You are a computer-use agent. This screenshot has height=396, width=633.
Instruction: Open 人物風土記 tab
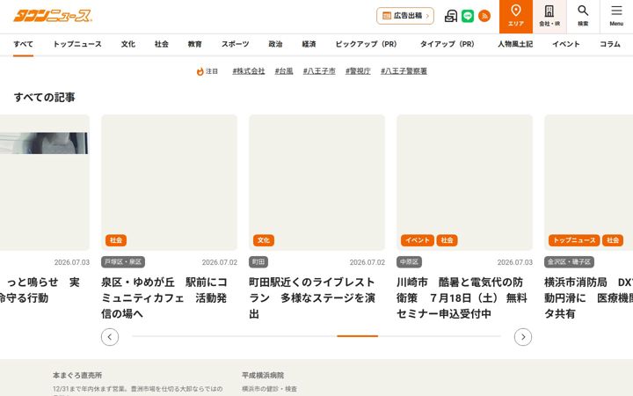[515, 44]
